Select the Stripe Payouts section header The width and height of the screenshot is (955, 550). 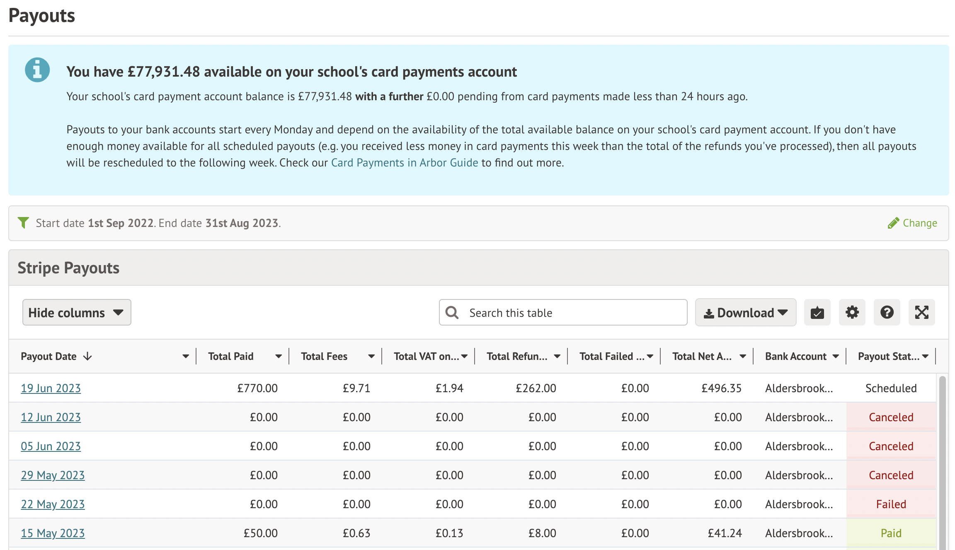click(x=68, y=267)
